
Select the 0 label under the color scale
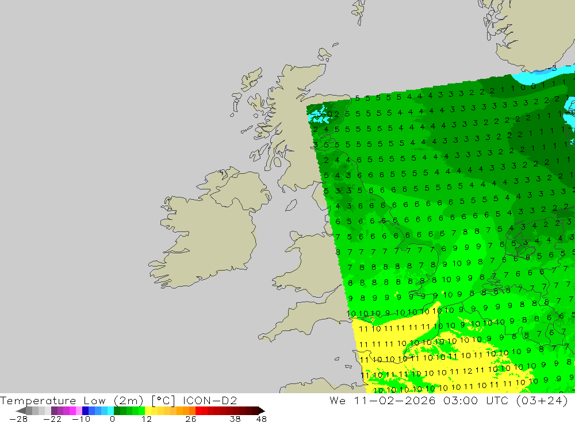112,419
